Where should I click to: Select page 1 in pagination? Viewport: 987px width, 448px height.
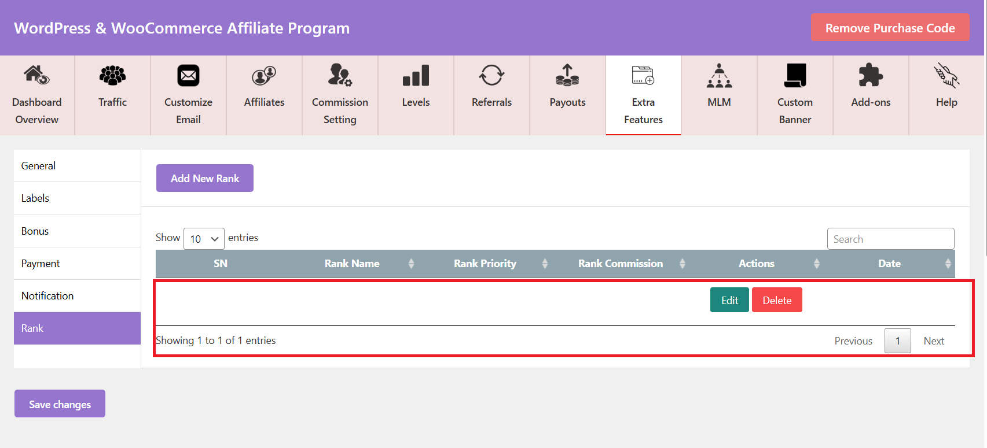tap(898, 341)
